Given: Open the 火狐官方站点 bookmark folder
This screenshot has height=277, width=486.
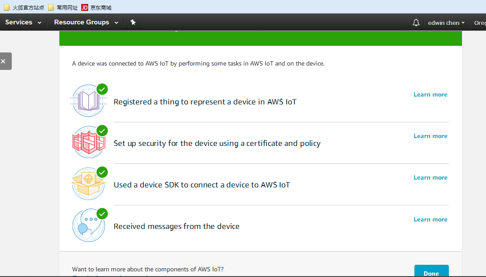Looking at the screenshot, I should point(24,7).
